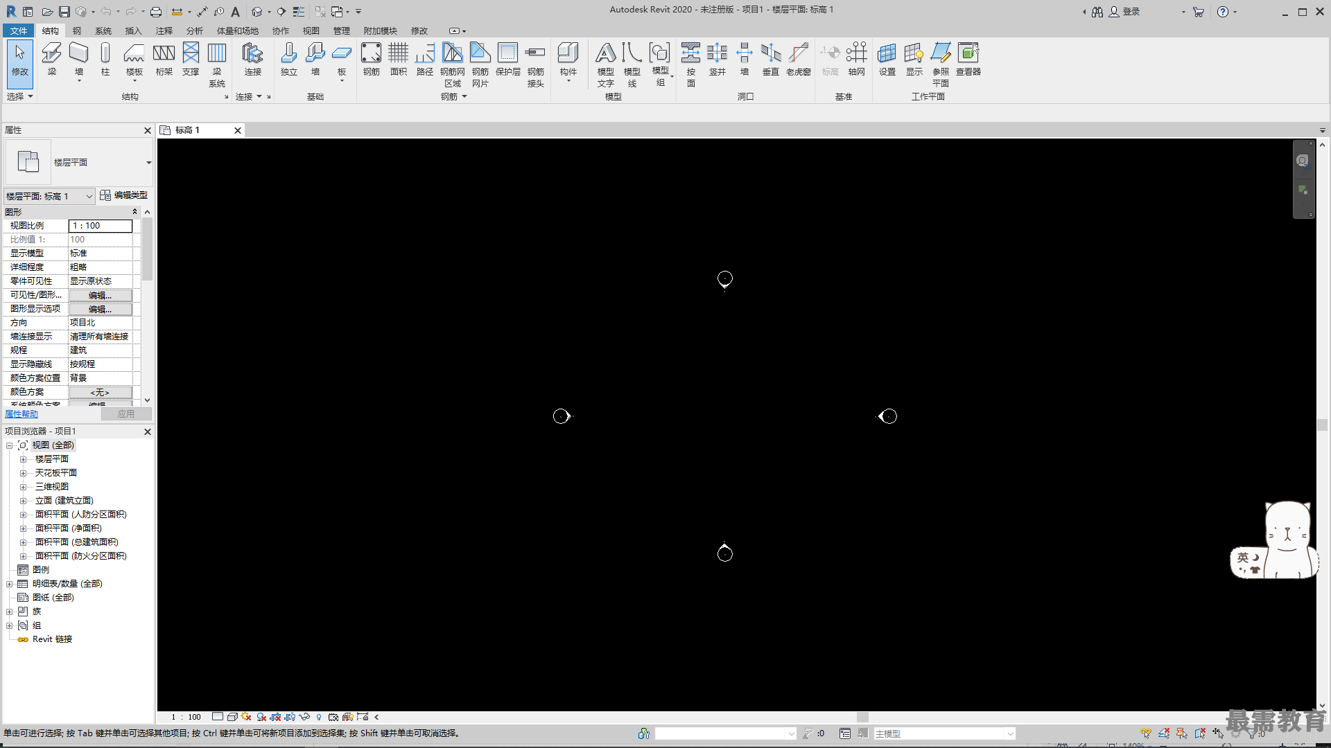Toggle drag elements on selection icon

(1218, 733)
